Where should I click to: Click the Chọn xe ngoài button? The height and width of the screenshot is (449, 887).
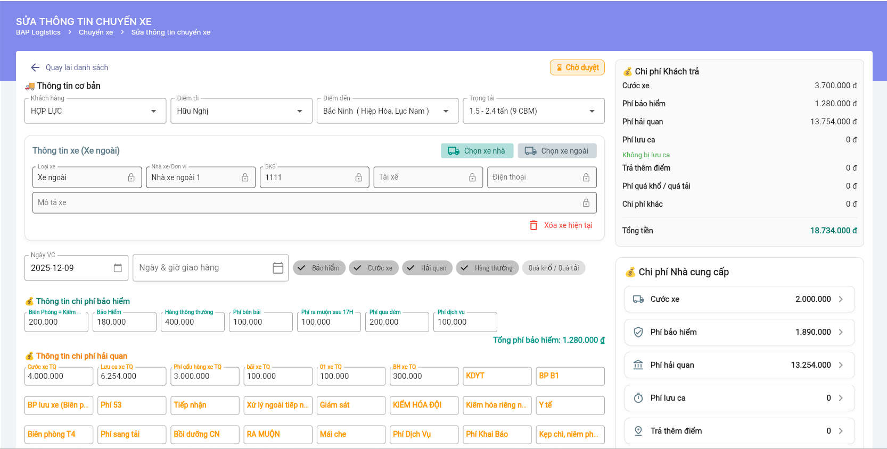click(557, 151)
